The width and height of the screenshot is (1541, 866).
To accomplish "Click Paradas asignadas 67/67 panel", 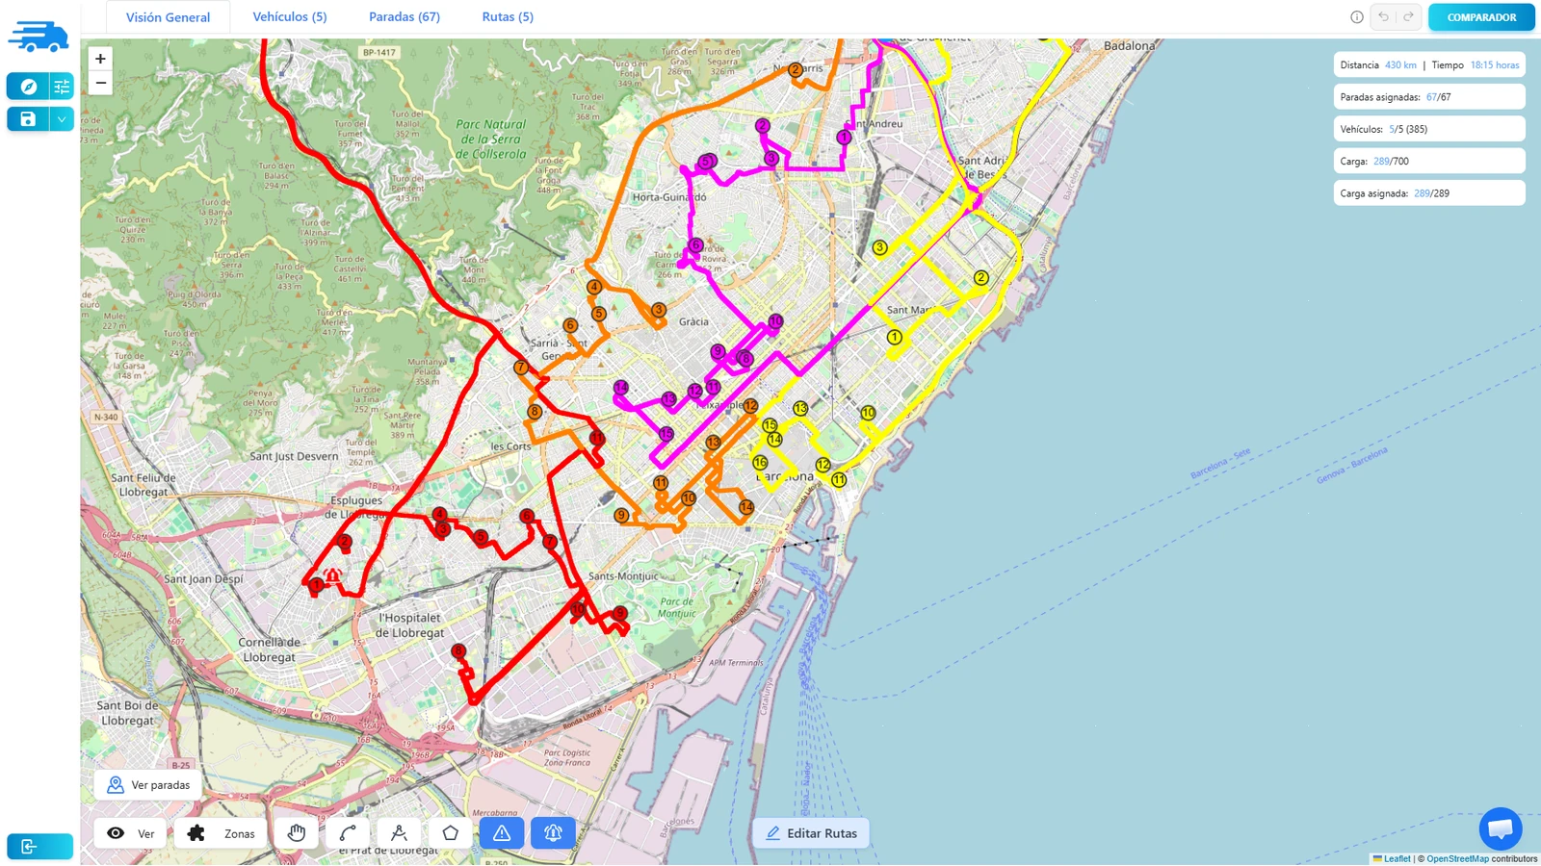I will click(1429, 97).
